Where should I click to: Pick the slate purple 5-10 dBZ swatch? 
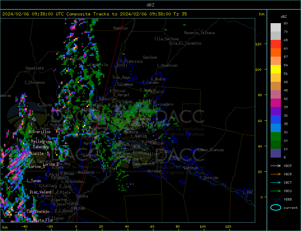(x=276, y=153)
